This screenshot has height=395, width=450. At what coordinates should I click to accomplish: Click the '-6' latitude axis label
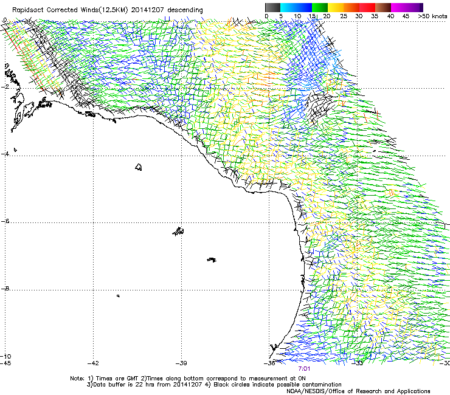click(x=5, y=221)
